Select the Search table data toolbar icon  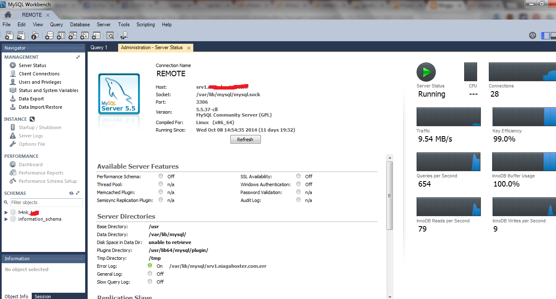[x=109, y=35]
